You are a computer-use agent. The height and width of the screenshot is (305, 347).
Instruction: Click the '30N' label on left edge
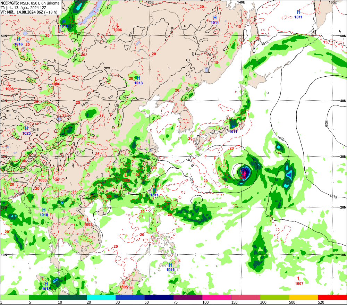pyautogui.click(x=4, y=157)
